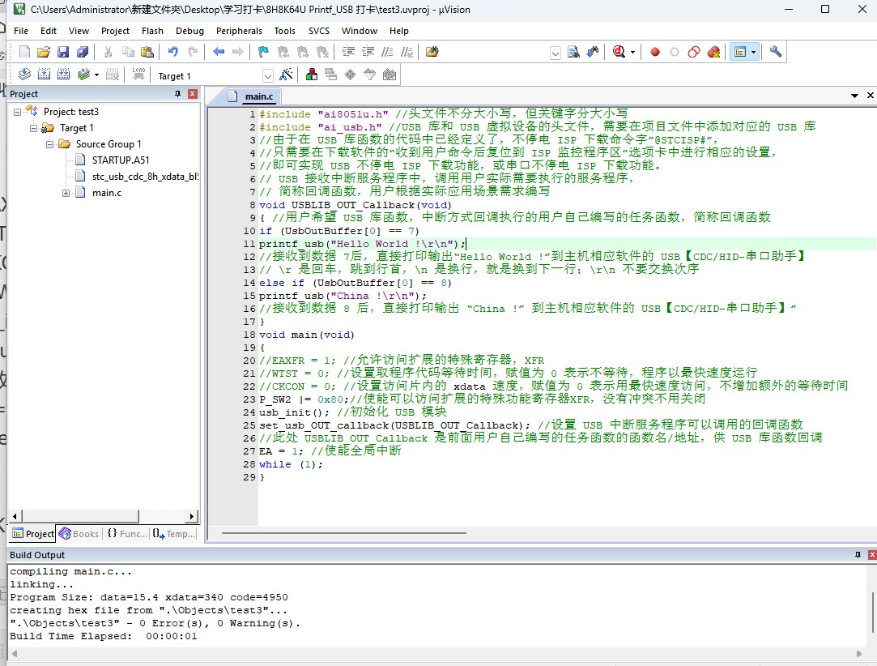The height and width of the screenshot is (666, 877).
Task: Close the Project panel
Action: [x=193, y=94]
